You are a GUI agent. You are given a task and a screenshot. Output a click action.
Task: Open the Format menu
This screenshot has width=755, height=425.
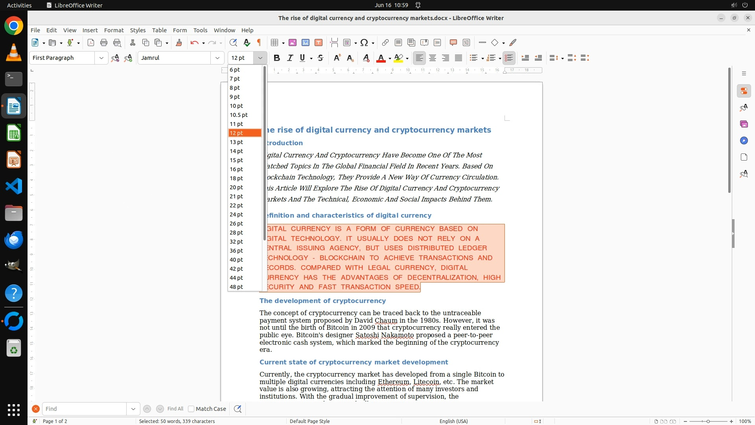click(x=114, y=30)
